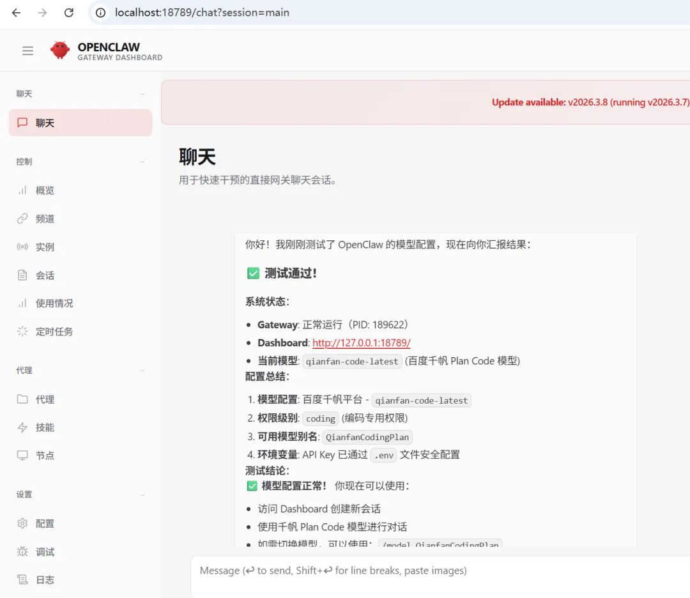The image size is (690, 598).
Task: Open the 聊天 sidebar menu item
Action: tap(80, 123)
